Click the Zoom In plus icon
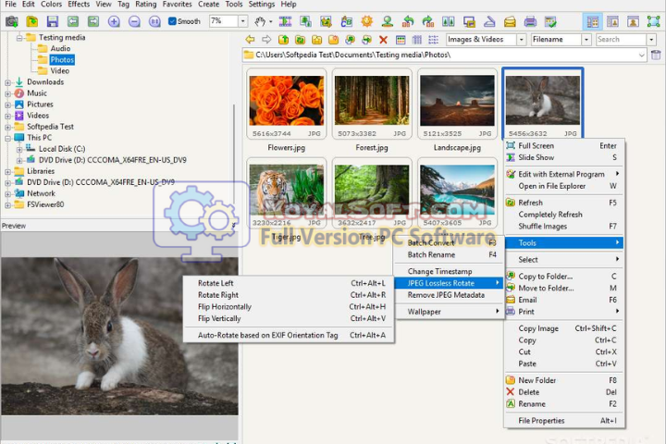This screenshot has height=444, width=666. (114, 21)
